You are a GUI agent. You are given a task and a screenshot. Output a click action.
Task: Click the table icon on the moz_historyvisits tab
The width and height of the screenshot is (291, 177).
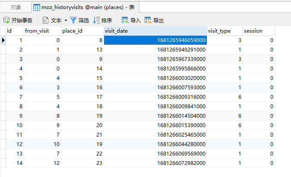tap(36, 7)
